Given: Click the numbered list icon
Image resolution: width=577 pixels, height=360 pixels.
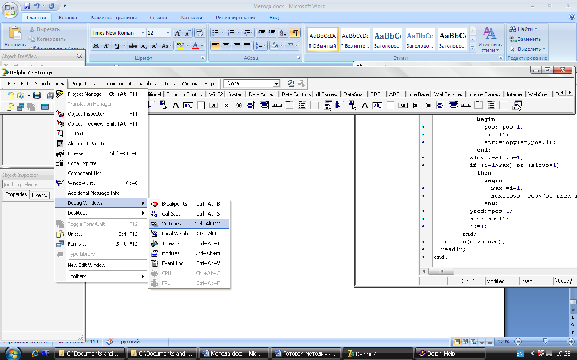Looking at the screenshot, I should click(231, 33).
